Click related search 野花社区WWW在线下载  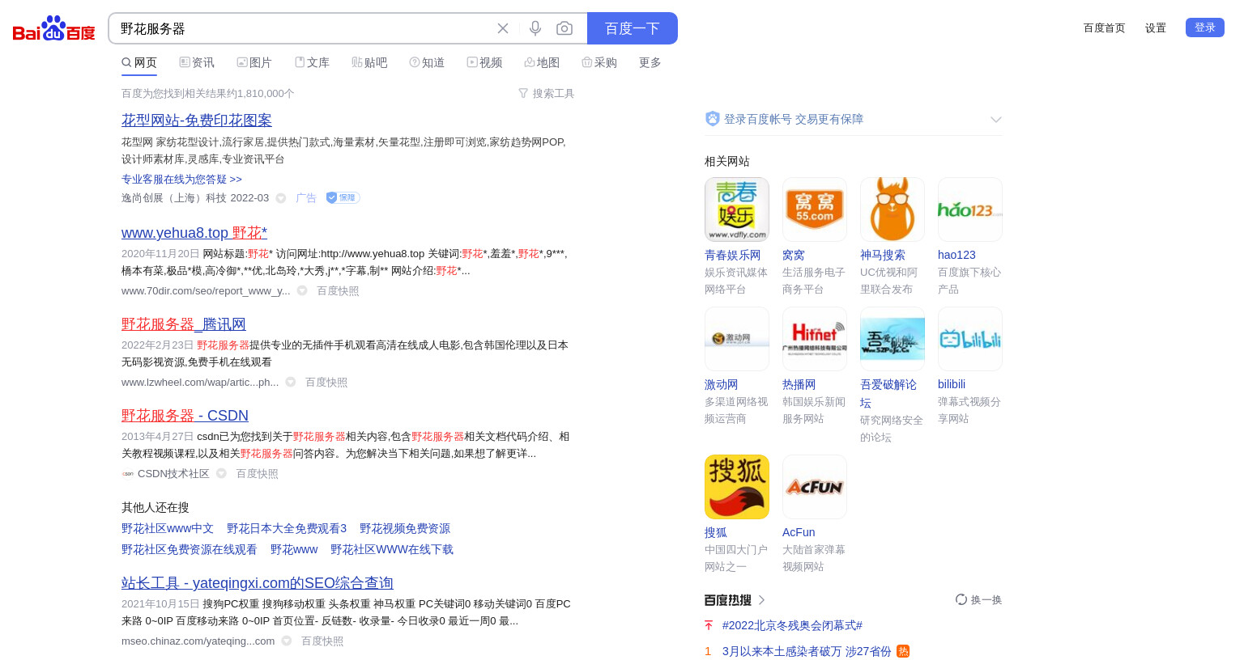[x=392, y=549]
